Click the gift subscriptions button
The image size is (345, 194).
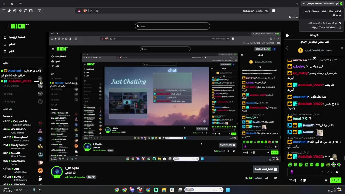tap(266, 169)
